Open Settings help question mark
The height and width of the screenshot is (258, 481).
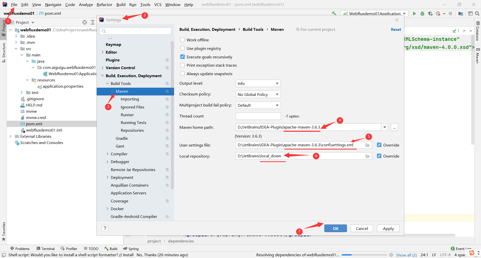(x=105, y=228)
